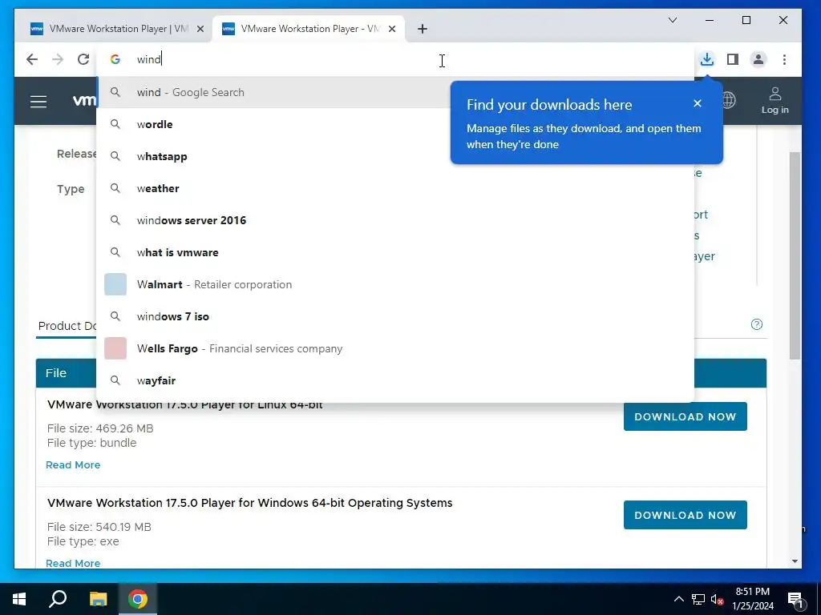
Task: Open File Explorer from the taskbar
Action: coord(98,599)
